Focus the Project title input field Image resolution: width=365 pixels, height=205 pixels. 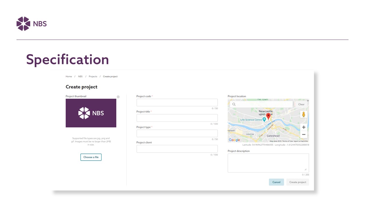click(177, 118)
